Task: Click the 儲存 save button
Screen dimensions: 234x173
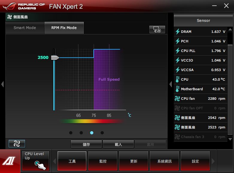Action: coord(86,144)
